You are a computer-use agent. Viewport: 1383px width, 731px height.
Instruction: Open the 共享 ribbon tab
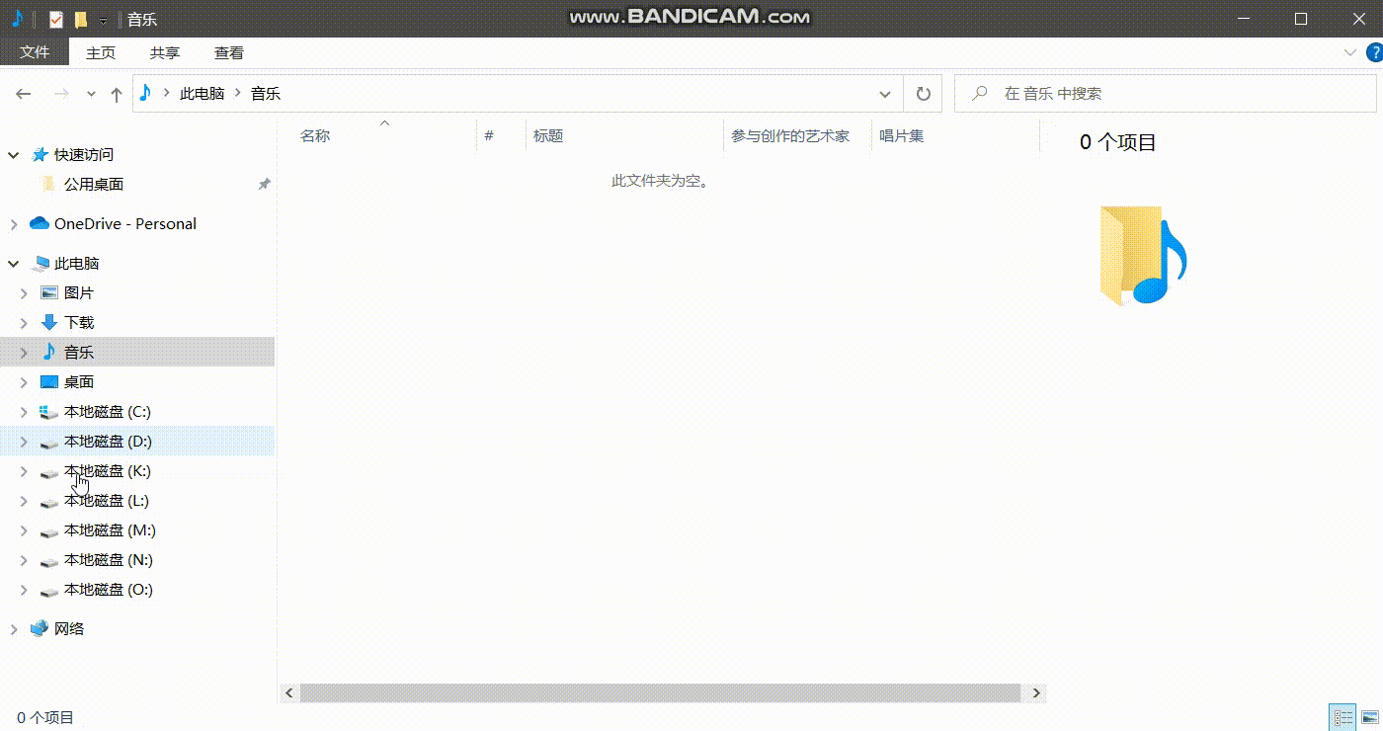[x=165, y=52]
